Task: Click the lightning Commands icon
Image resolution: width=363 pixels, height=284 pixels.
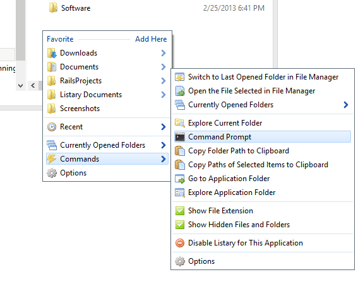Action: [51, 159]
